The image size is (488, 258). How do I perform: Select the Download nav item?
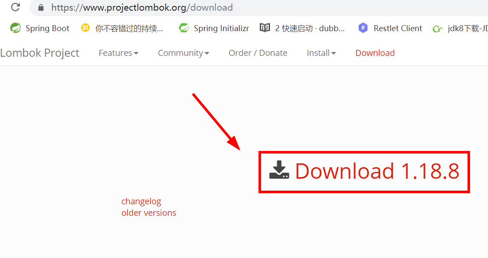point(375,53)
